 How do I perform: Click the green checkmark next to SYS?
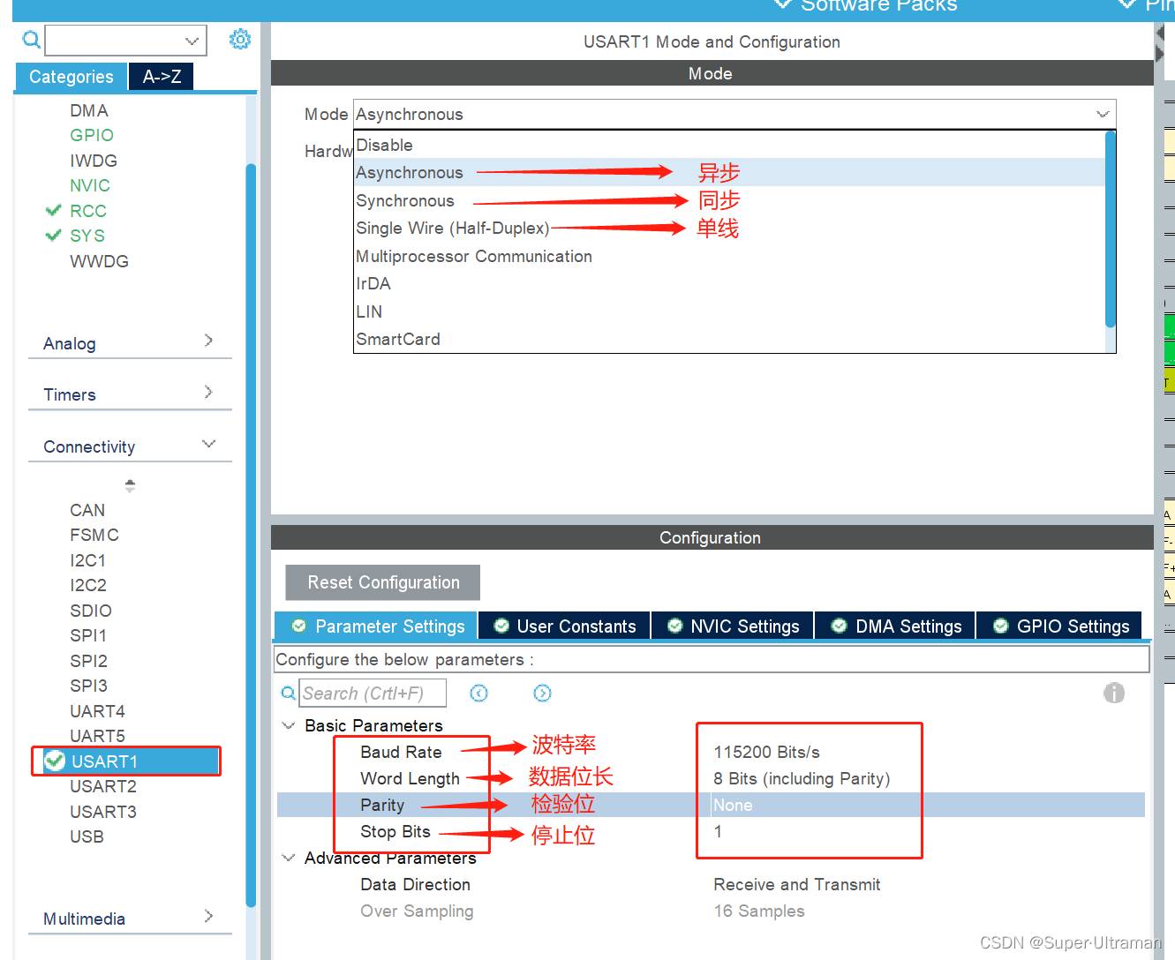click(x=53, y=236)
